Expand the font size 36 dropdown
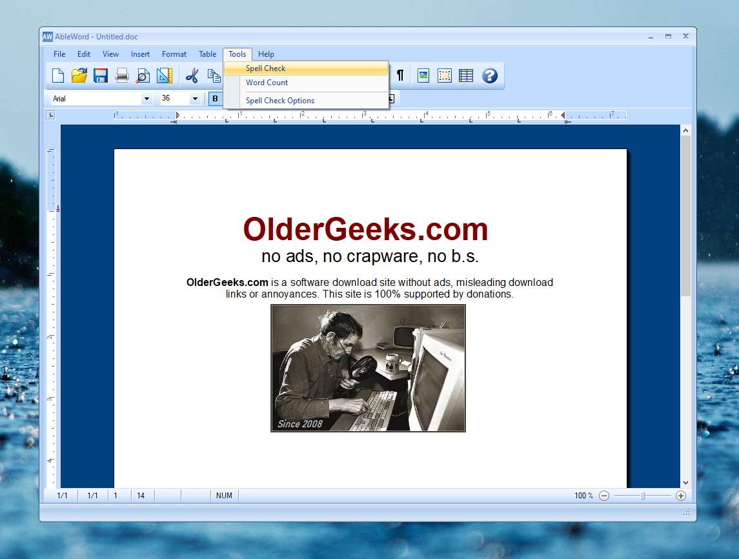This screenshot has height=559, width=739. (195, 99)
